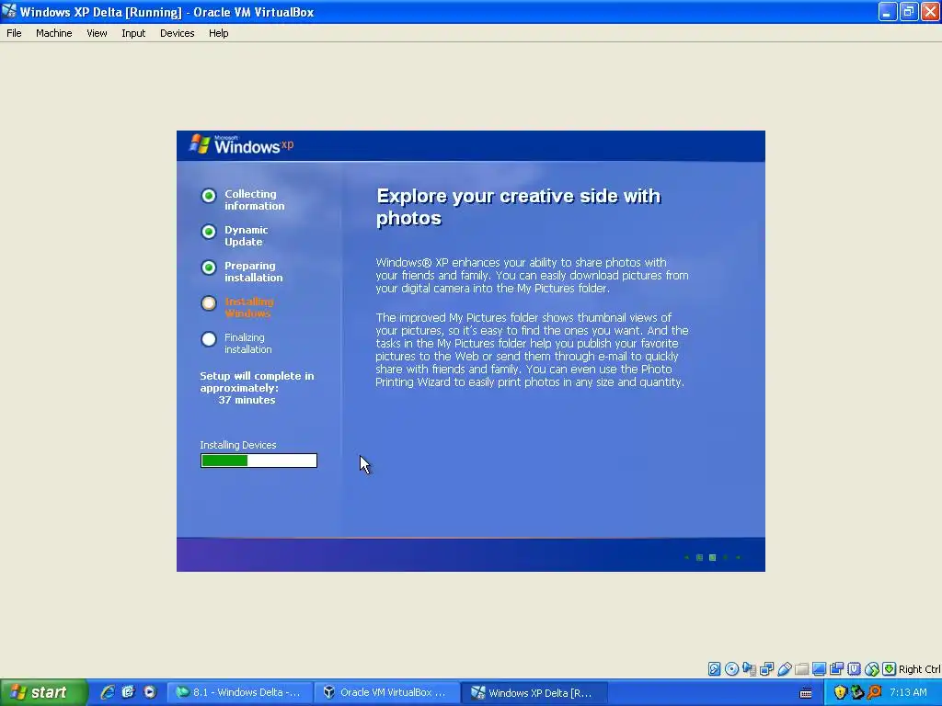Click the orange magnifier tray icon
The height and width of the screenshot is (706, 942).
tap(874, 692)
